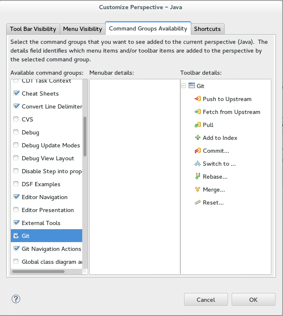283x316 pixels.
Task: Collapse the Git tree node
Action: [x=184, y=86]
